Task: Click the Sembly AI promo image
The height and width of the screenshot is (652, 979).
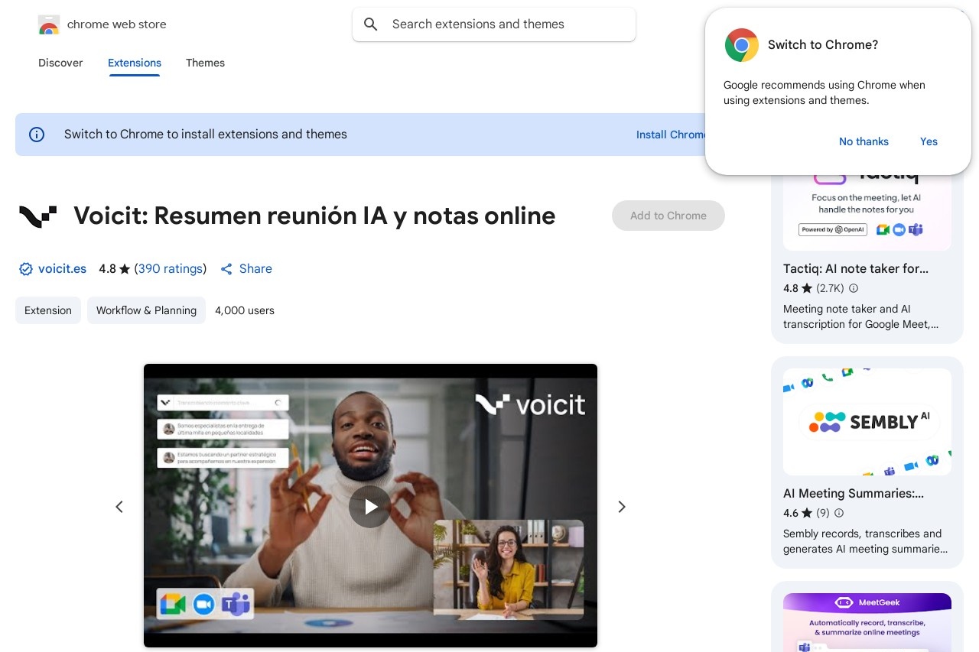Action: click(867, 422)
